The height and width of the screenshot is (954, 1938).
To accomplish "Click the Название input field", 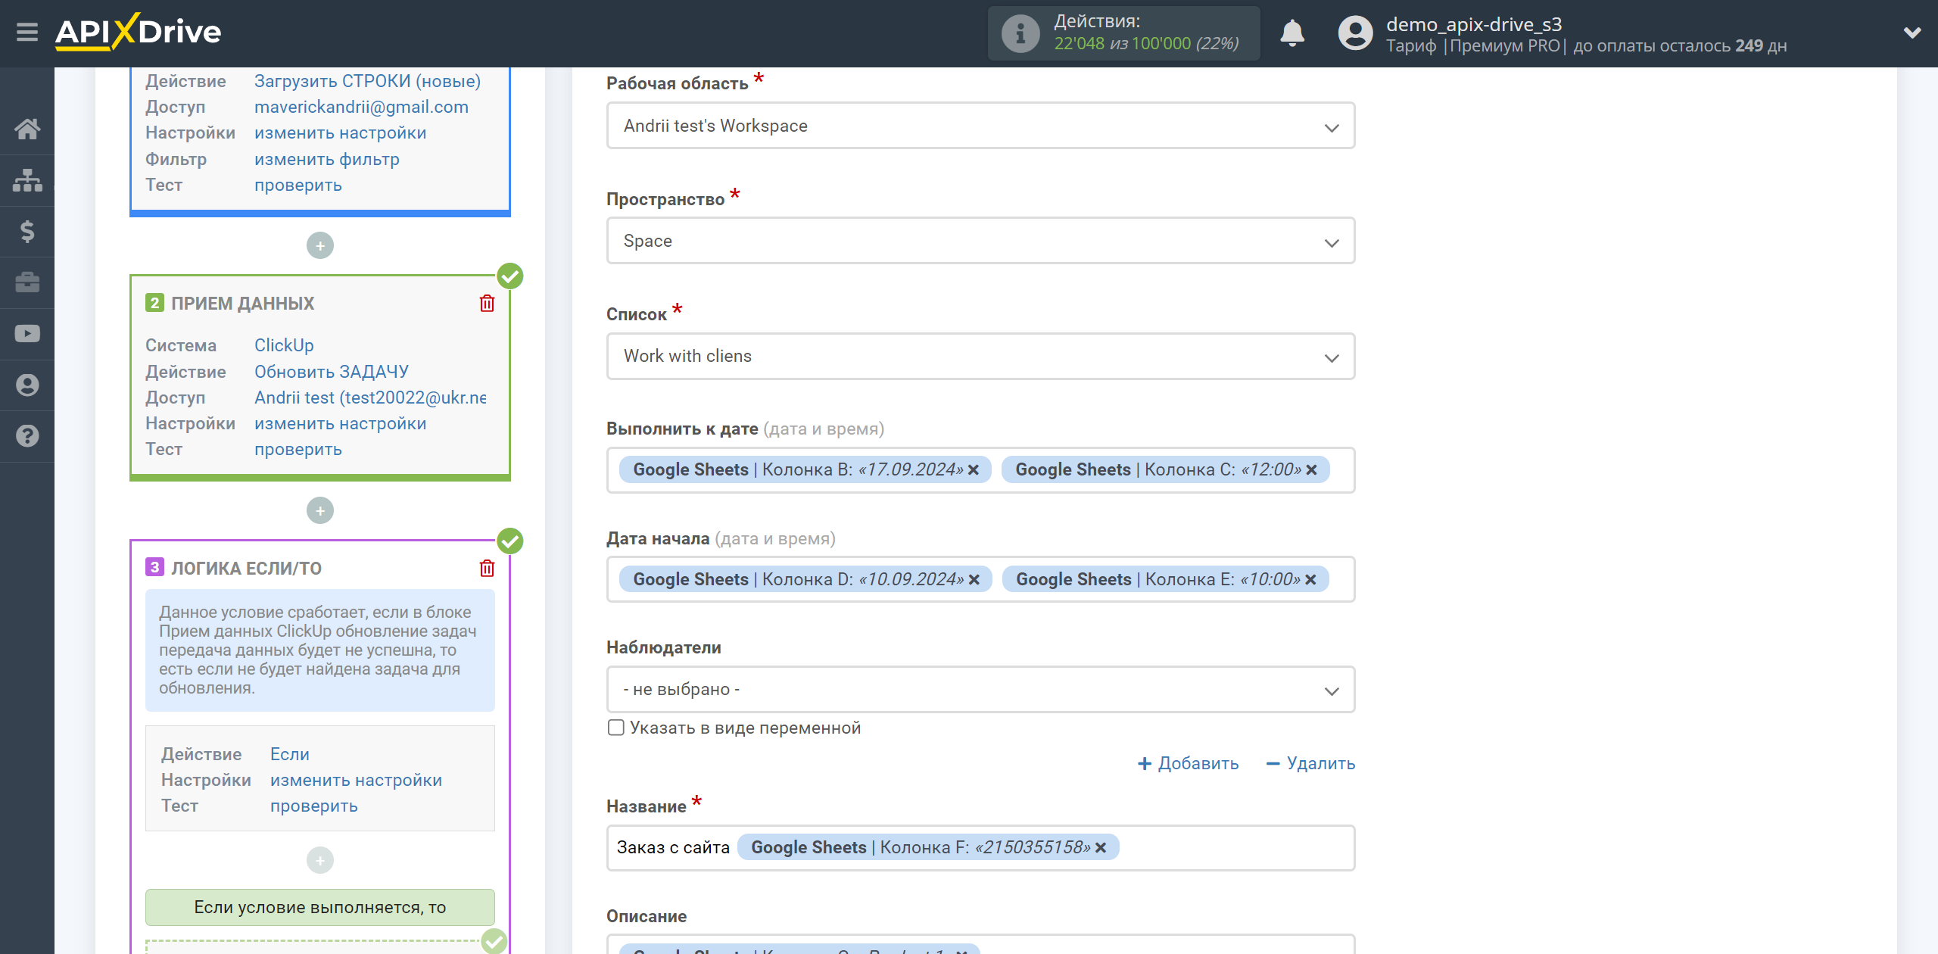I will (x=980, y=848).
